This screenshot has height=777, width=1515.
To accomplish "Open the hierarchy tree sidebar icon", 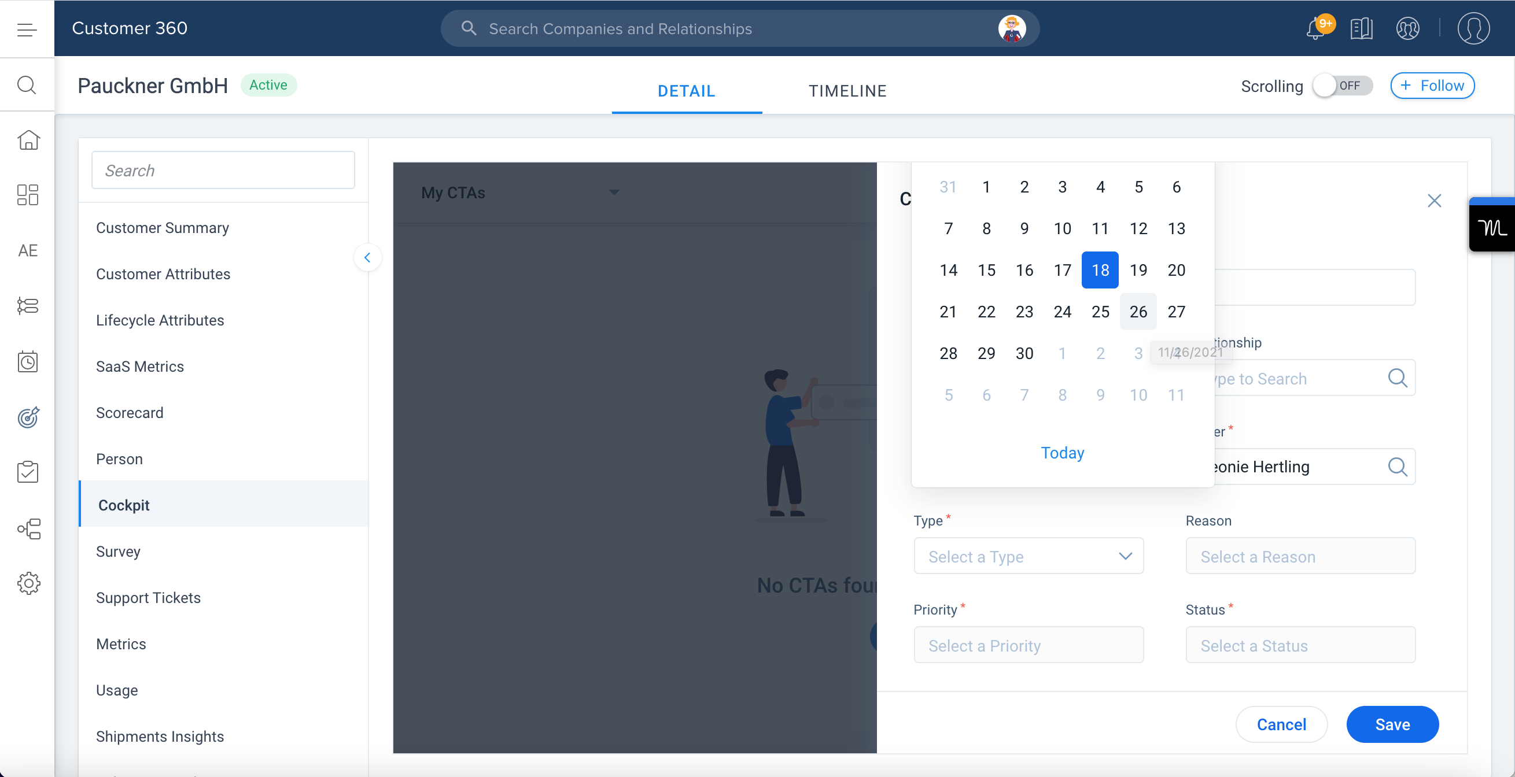I will point(28,528).
